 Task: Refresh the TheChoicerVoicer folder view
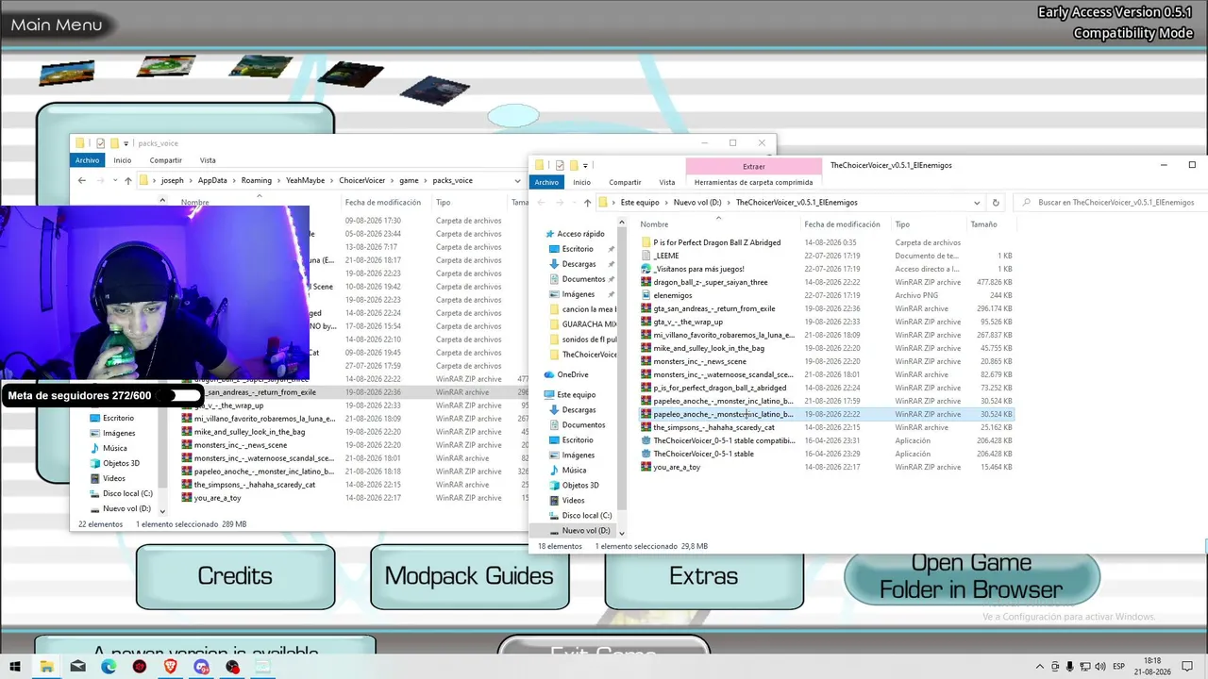pos(995,203)
